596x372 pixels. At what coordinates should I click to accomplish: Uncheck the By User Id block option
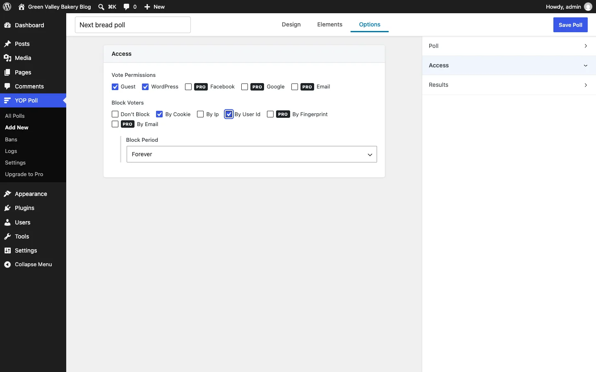tap(229, 114)
